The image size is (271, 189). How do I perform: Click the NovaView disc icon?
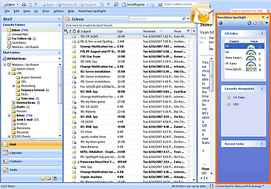[255, 23]
